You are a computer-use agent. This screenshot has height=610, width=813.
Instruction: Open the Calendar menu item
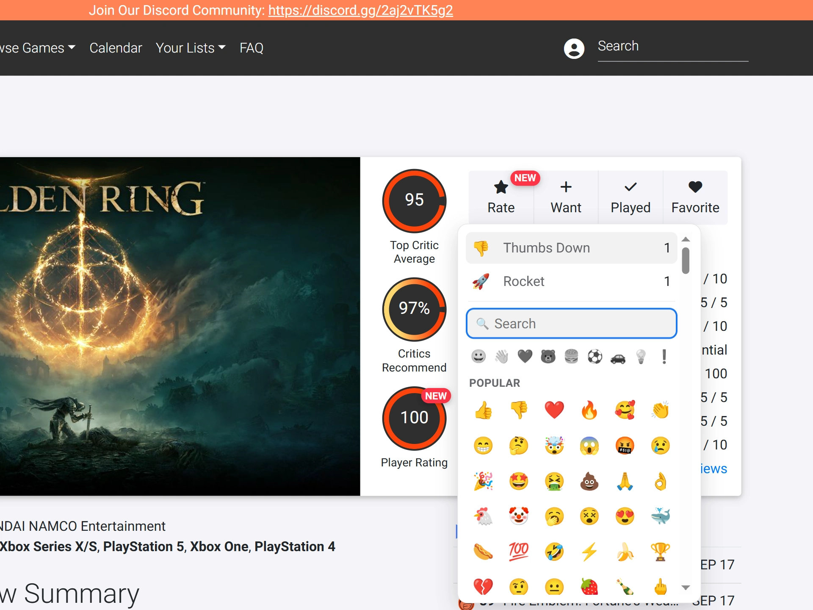point(116,48)
